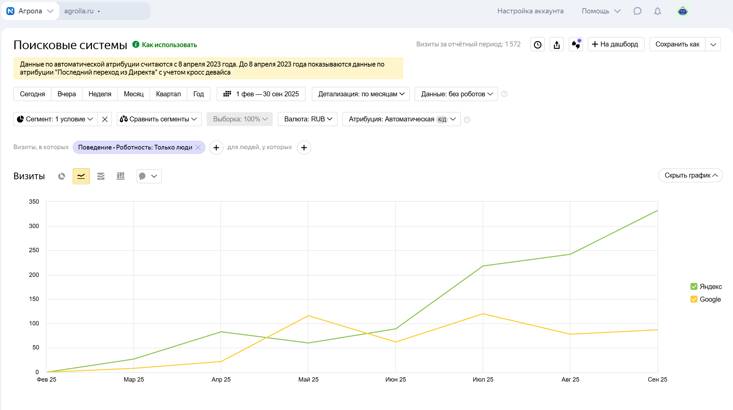Select the Месяц period tab
The width and height of the screenshot is (733, 410).
[134, 94]
